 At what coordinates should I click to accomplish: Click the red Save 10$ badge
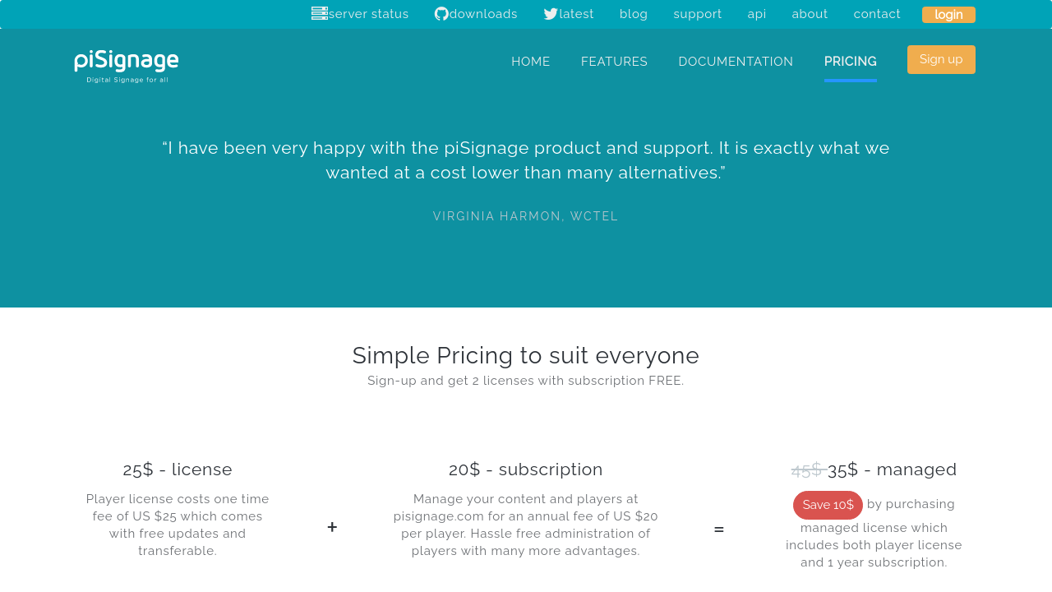[828, 505]
